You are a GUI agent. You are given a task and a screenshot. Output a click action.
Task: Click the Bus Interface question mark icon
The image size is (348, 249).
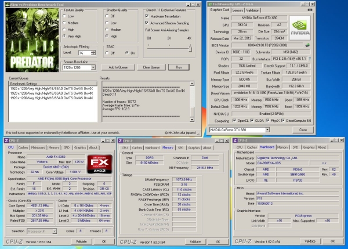(310, 59)
